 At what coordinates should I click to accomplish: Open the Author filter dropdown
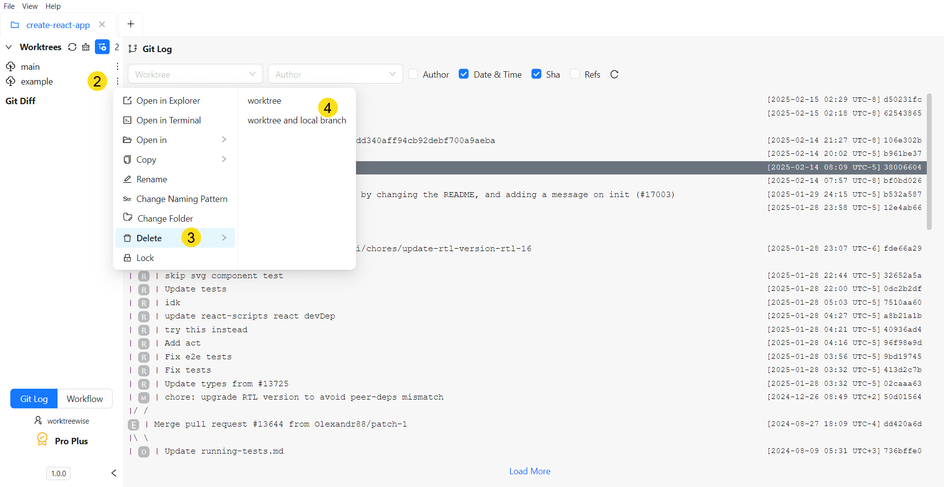coord(335,74)
